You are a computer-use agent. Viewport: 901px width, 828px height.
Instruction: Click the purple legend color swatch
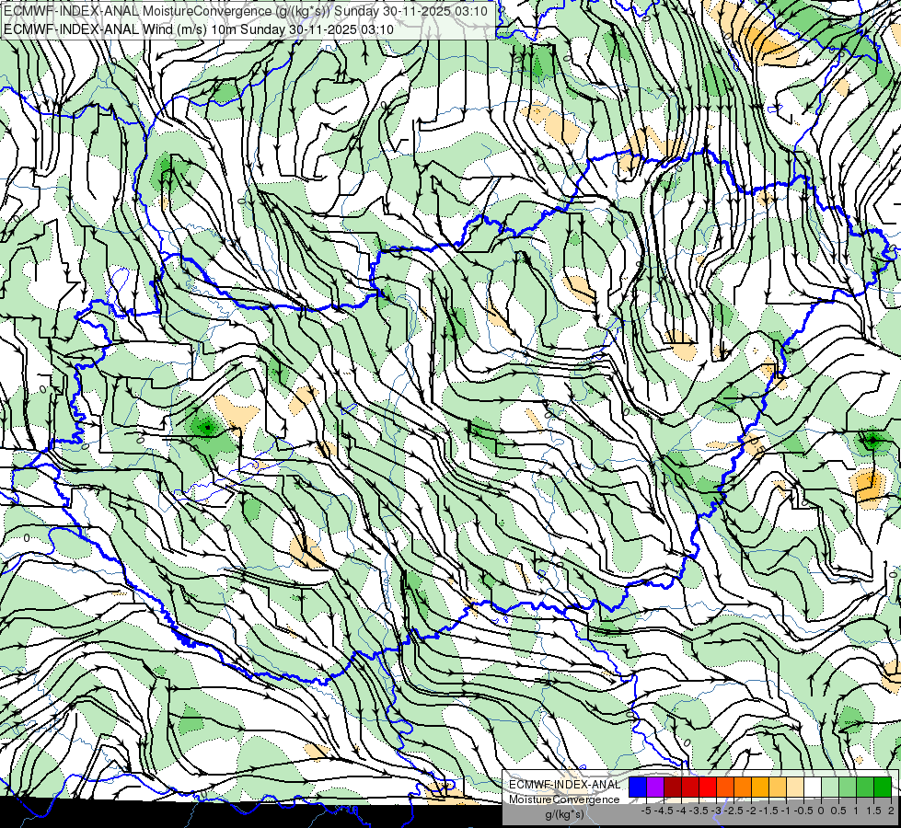tap(655, 787)
